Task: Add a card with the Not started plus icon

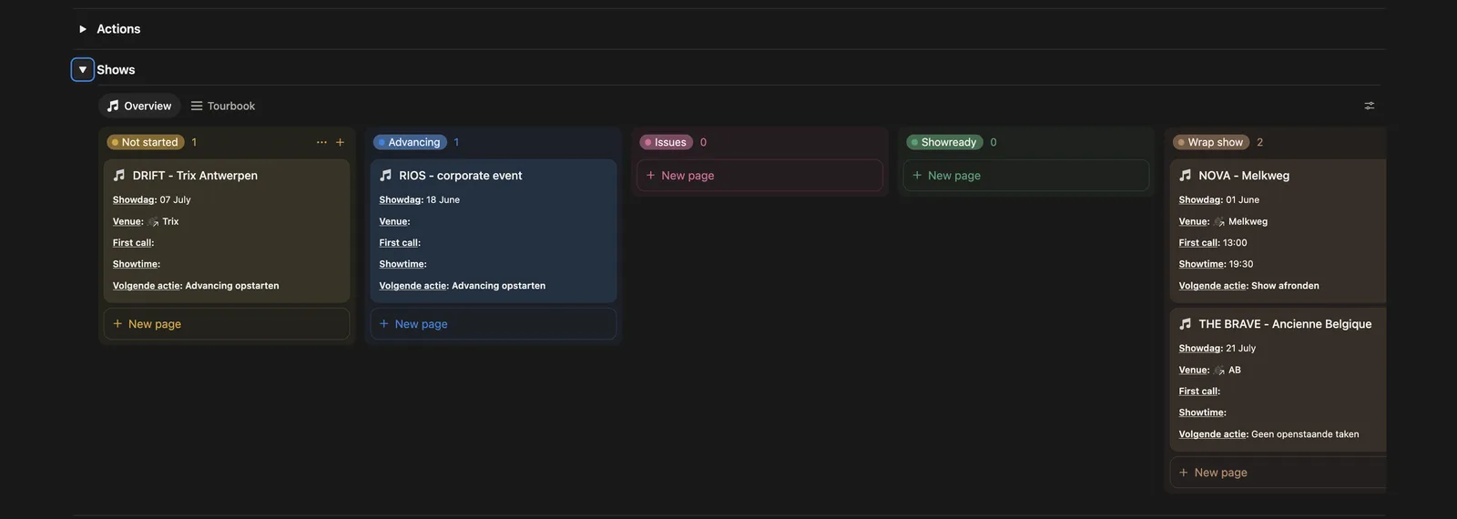Action: click(340, 142)
